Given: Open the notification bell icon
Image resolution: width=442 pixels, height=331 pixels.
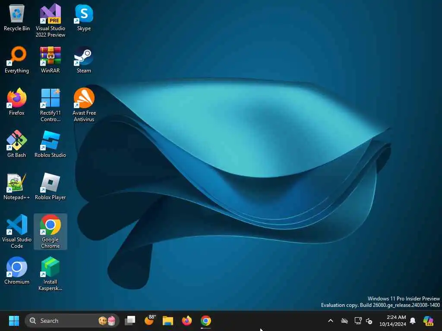Looking at the screenshot, I should point(413,321).
